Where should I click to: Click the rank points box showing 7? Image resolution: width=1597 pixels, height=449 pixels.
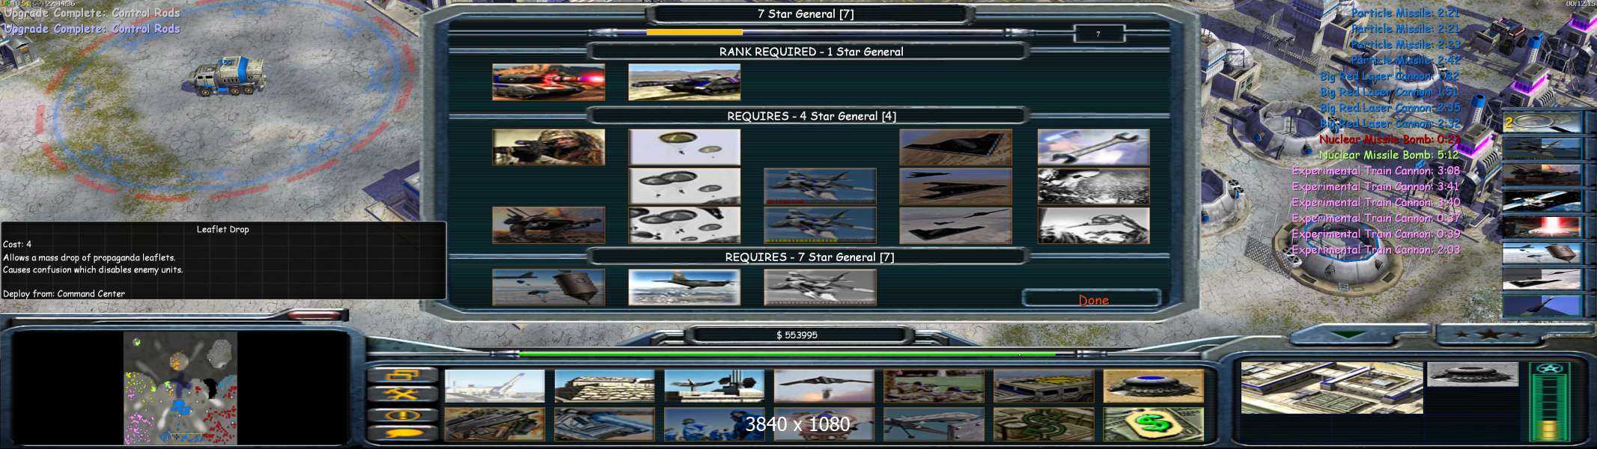tap(1098, 34)
